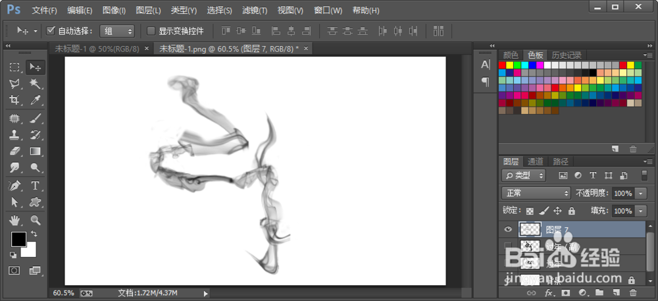Select the Hand tool
Image resolution: width=658 pixels, height=301 pixels.
pos(14,220)
